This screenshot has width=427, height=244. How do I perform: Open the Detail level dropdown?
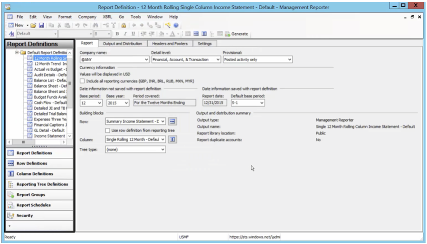pyautogui.click(x=218, y=60)
